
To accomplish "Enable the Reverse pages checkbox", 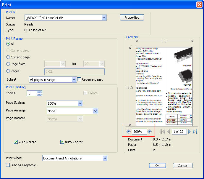I will tap(79, 79).
